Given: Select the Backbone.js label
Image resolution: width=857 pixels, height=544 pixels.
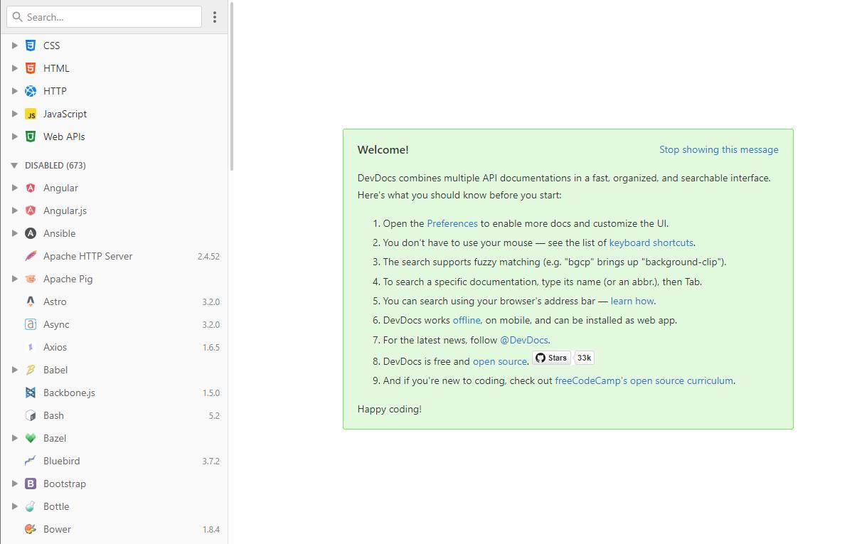Looking at the screenshot, I should pos(69,393).
